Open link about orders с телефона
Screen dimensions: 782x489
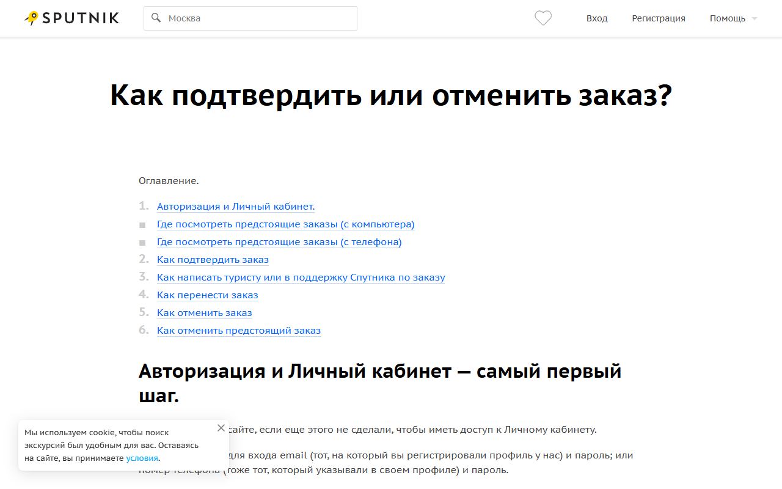[279, 242]
